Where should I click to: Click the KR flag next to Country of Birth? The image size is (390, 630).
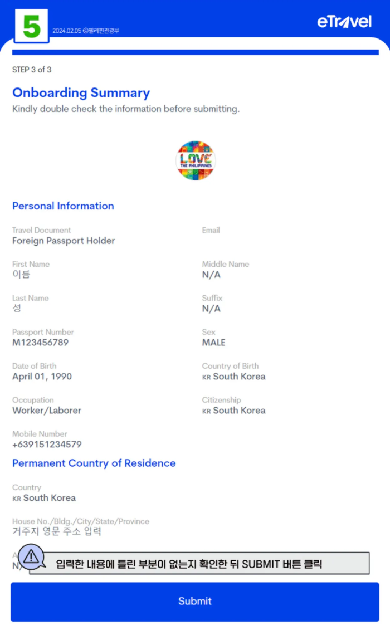tap(206, 377)
